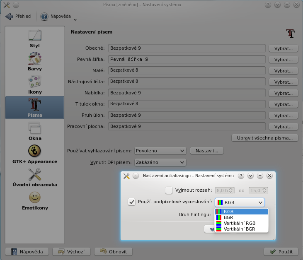Click the Nástrojová lišta font preview field

tap(187, 82)
